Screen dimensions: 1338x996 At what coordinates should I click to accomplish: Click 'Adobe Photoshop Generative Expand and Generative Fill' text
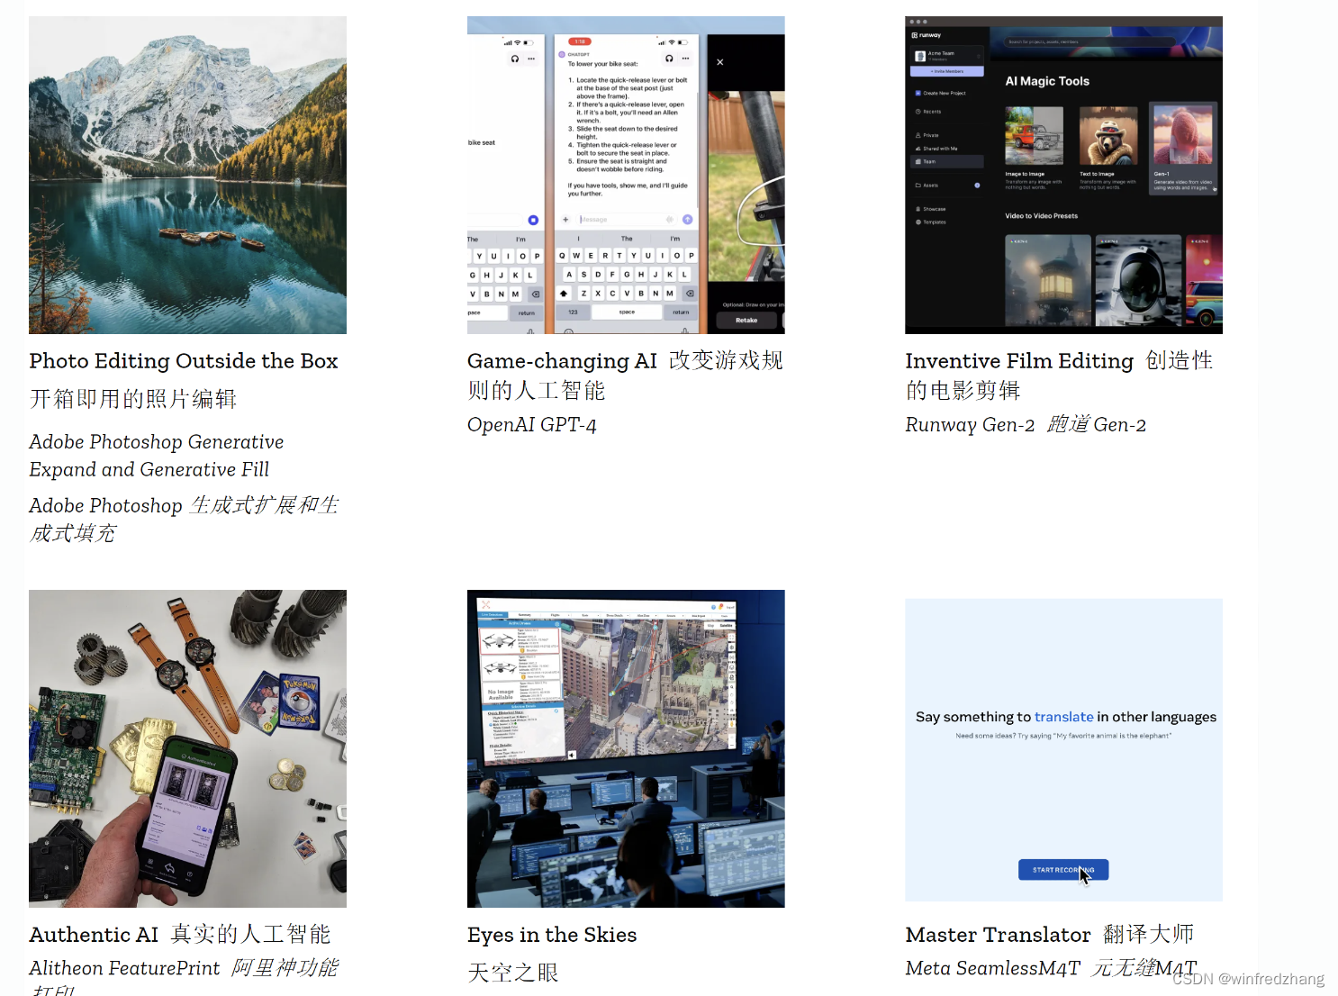(157, 456)
